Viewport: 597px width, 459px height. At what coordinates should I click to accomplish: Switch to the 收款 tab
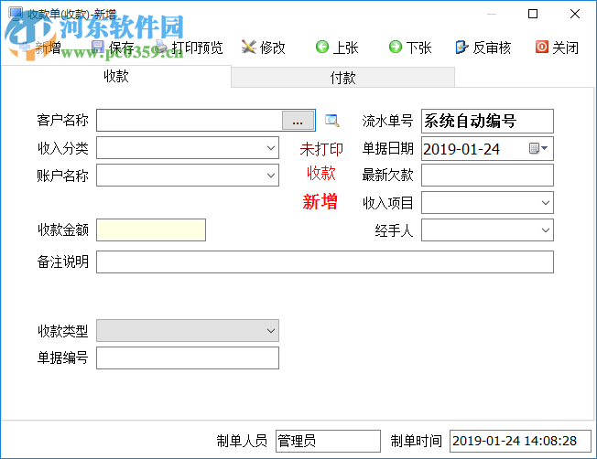pyautogui.click(x=116, y=76)
